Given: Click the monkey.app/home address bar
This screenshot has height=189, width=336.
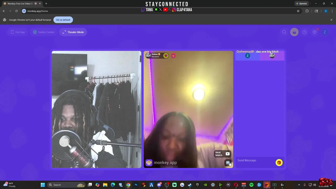Looking at the screenshot, I should coord(157,11).
